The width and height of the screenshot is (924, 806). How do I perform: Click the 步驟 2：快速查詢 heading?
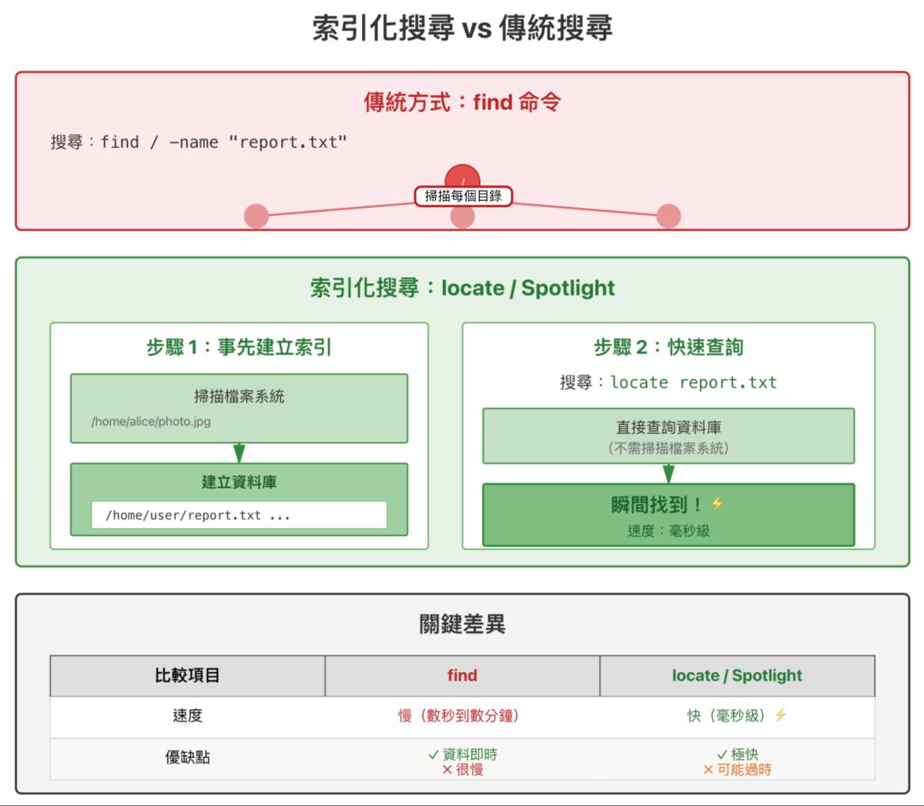(668, 347)
